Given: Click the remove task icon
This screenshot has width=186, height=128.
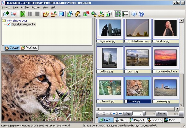Looking at the screenshot, I should 13,14.
